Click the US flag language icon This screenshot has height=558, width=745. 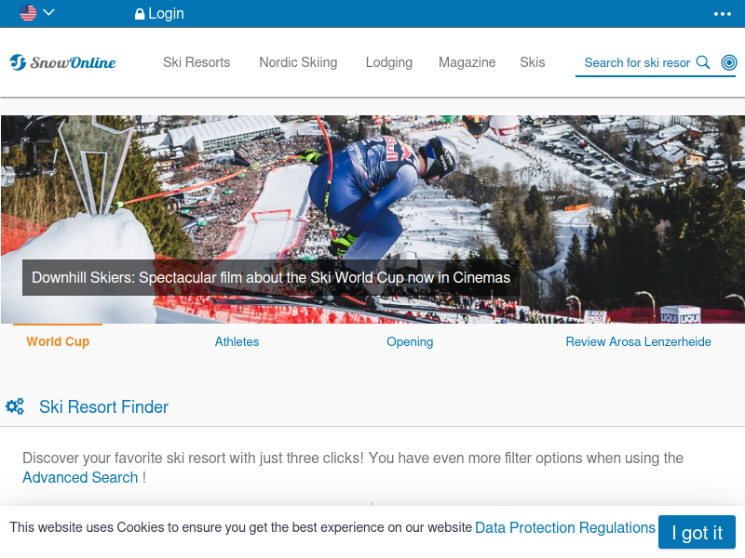(x=28, y=13)
